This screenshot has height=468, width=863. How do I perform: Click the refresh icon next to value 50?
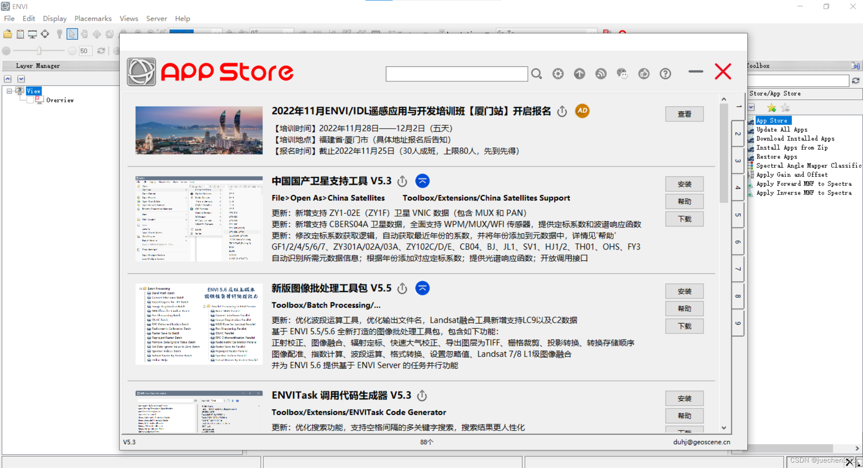(x=101, y=51)
